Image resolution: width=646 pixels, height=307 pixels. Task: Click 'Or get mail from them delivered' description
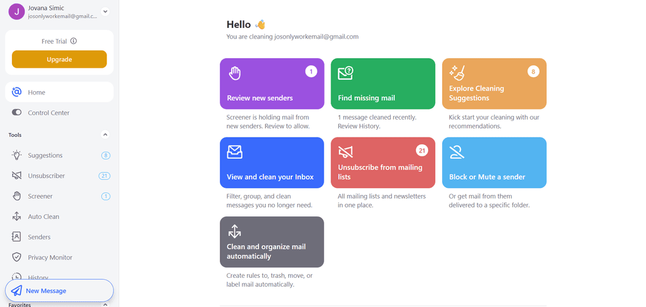point(489,201)
